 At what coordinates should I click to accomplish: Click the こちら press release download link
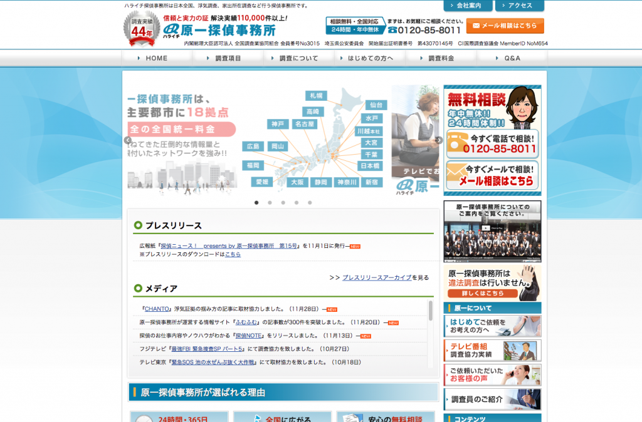[x=233, y=254]
